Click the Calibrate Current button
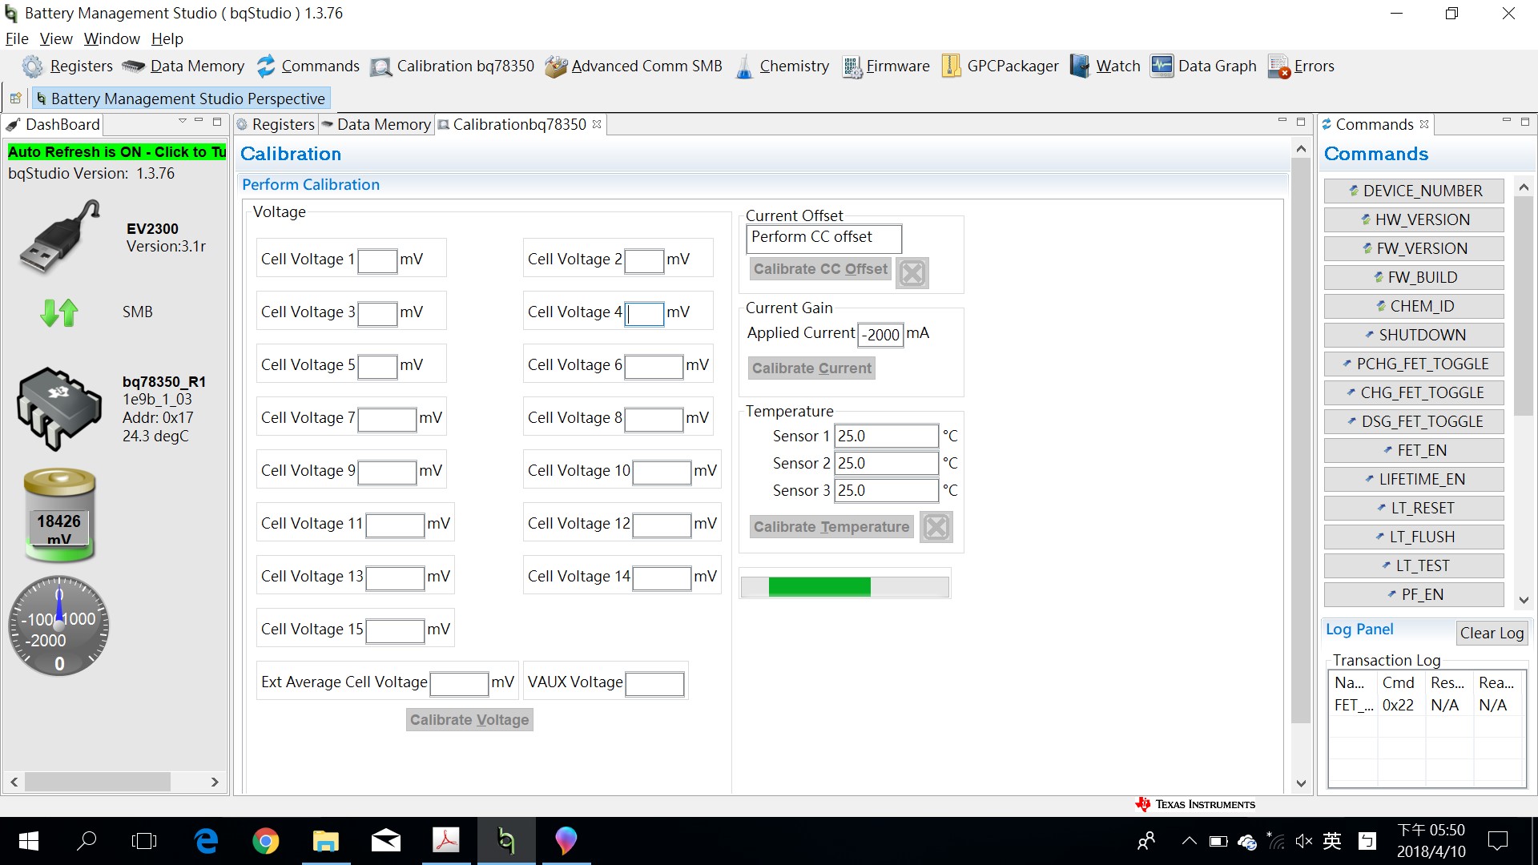Viewport: 1538px width, 865px height. pos(811,368)
